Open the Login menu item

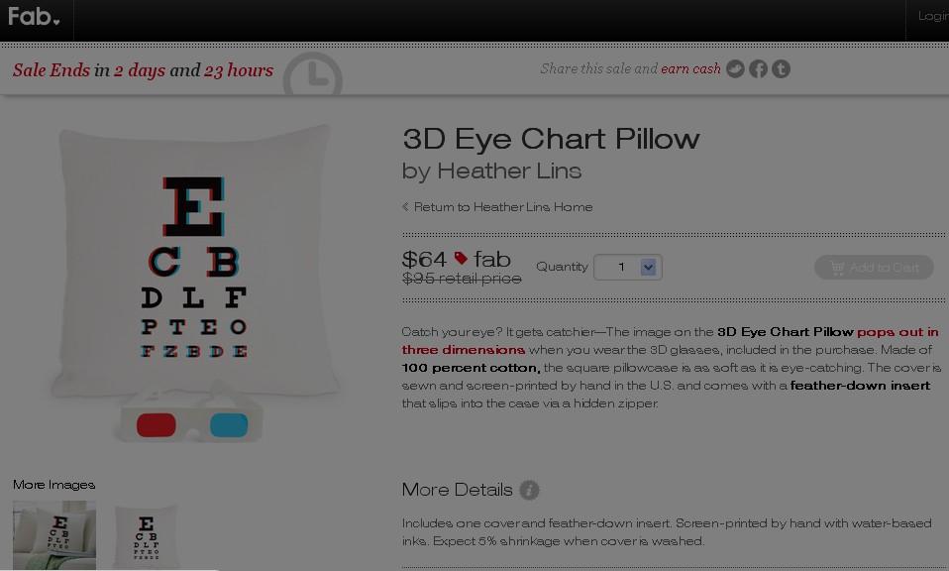pos(933,16)
